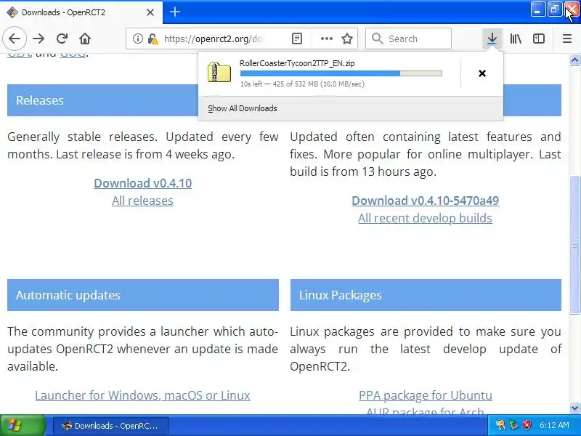Open the Firefox hamburger menu
The image size is (581, 436).
tap(567, 39)
